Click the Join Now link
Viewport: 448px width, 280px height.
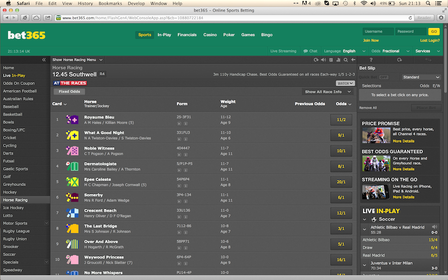pyautogui.click(x=371, y=40)
